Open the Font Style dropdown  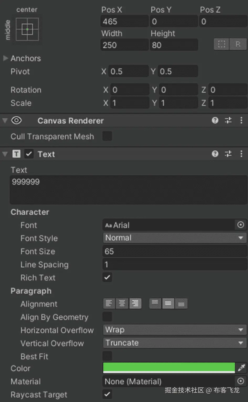coord(174,238)
